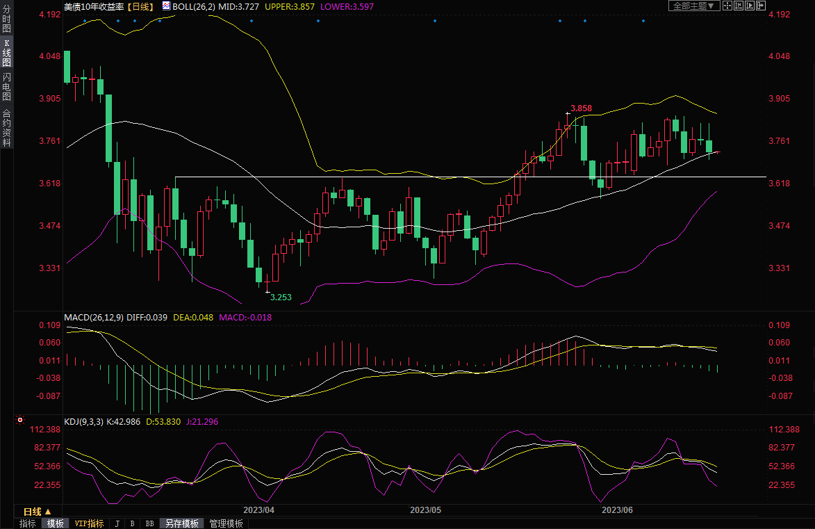Click the 3.858 high price marker
This screenshot has width=815, height=529.
coord(581,108)
